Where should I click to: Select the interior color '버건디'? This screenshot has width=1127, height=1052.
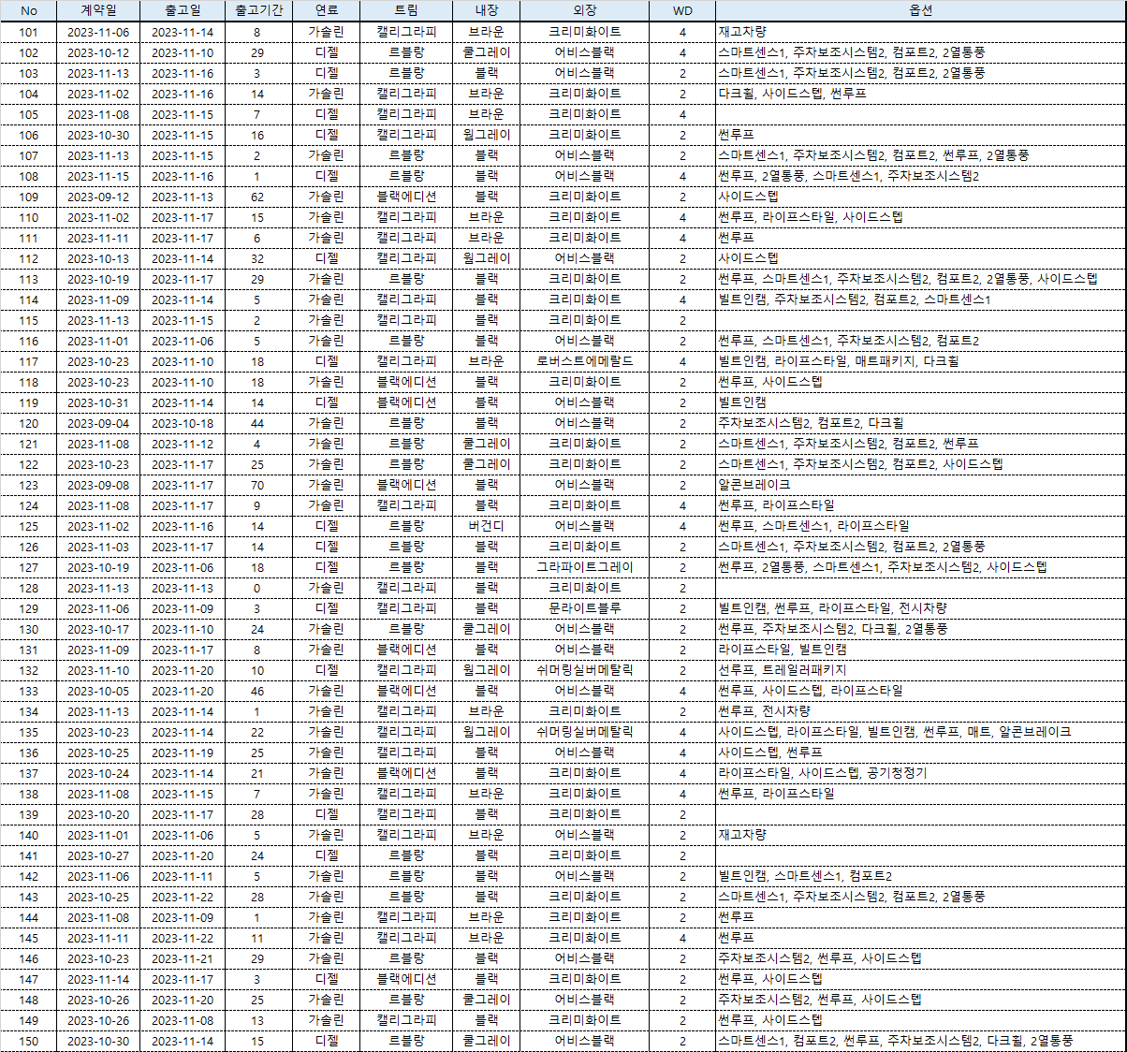pos(487,526)
